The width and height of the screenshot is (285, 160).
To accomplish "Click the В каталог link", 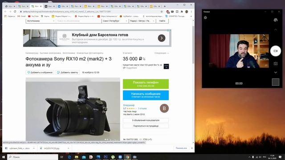I will (127, 53).
